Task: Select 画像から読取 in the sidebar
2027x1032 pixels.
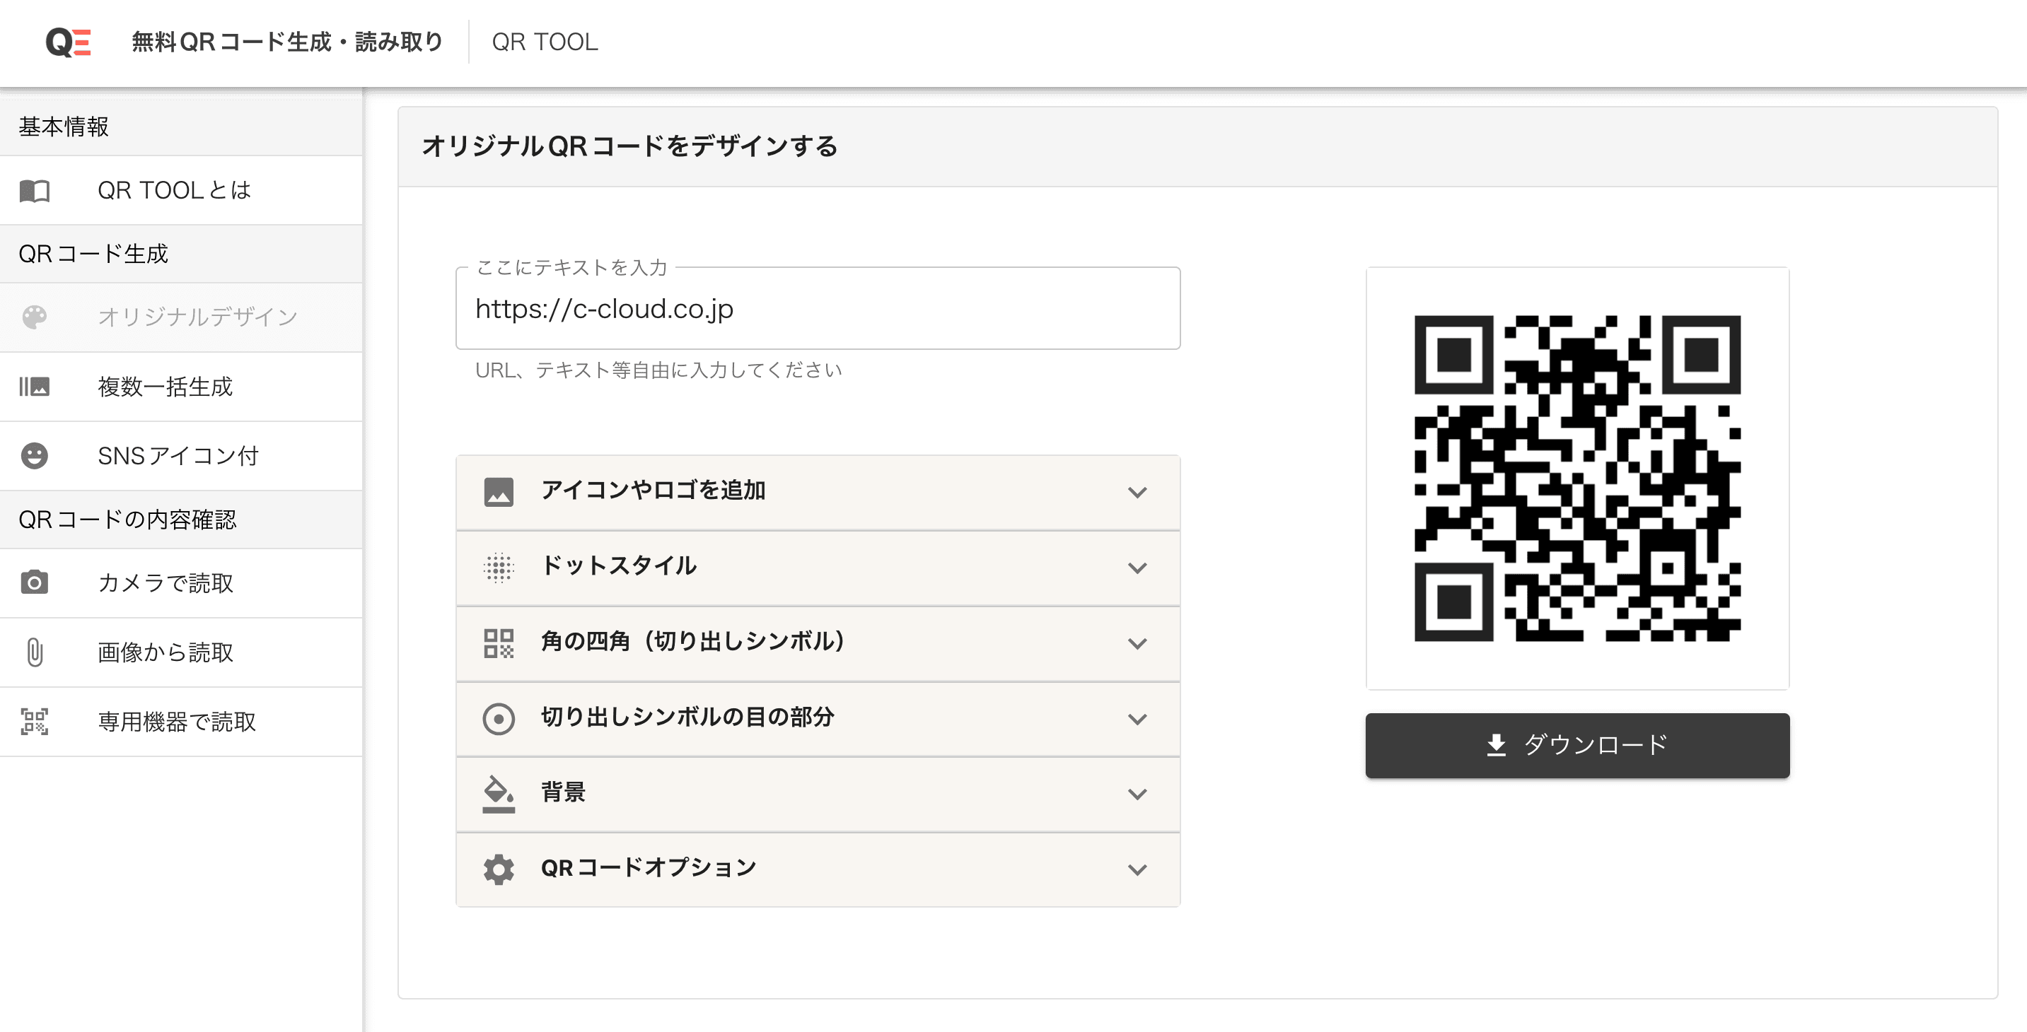Action: tap(165, 652)
